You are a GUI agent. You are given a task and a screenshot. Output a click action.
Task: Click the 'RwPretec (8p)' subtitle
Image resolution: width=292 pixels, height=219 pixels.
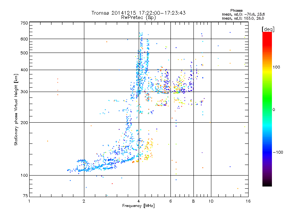tap(139, 18)
